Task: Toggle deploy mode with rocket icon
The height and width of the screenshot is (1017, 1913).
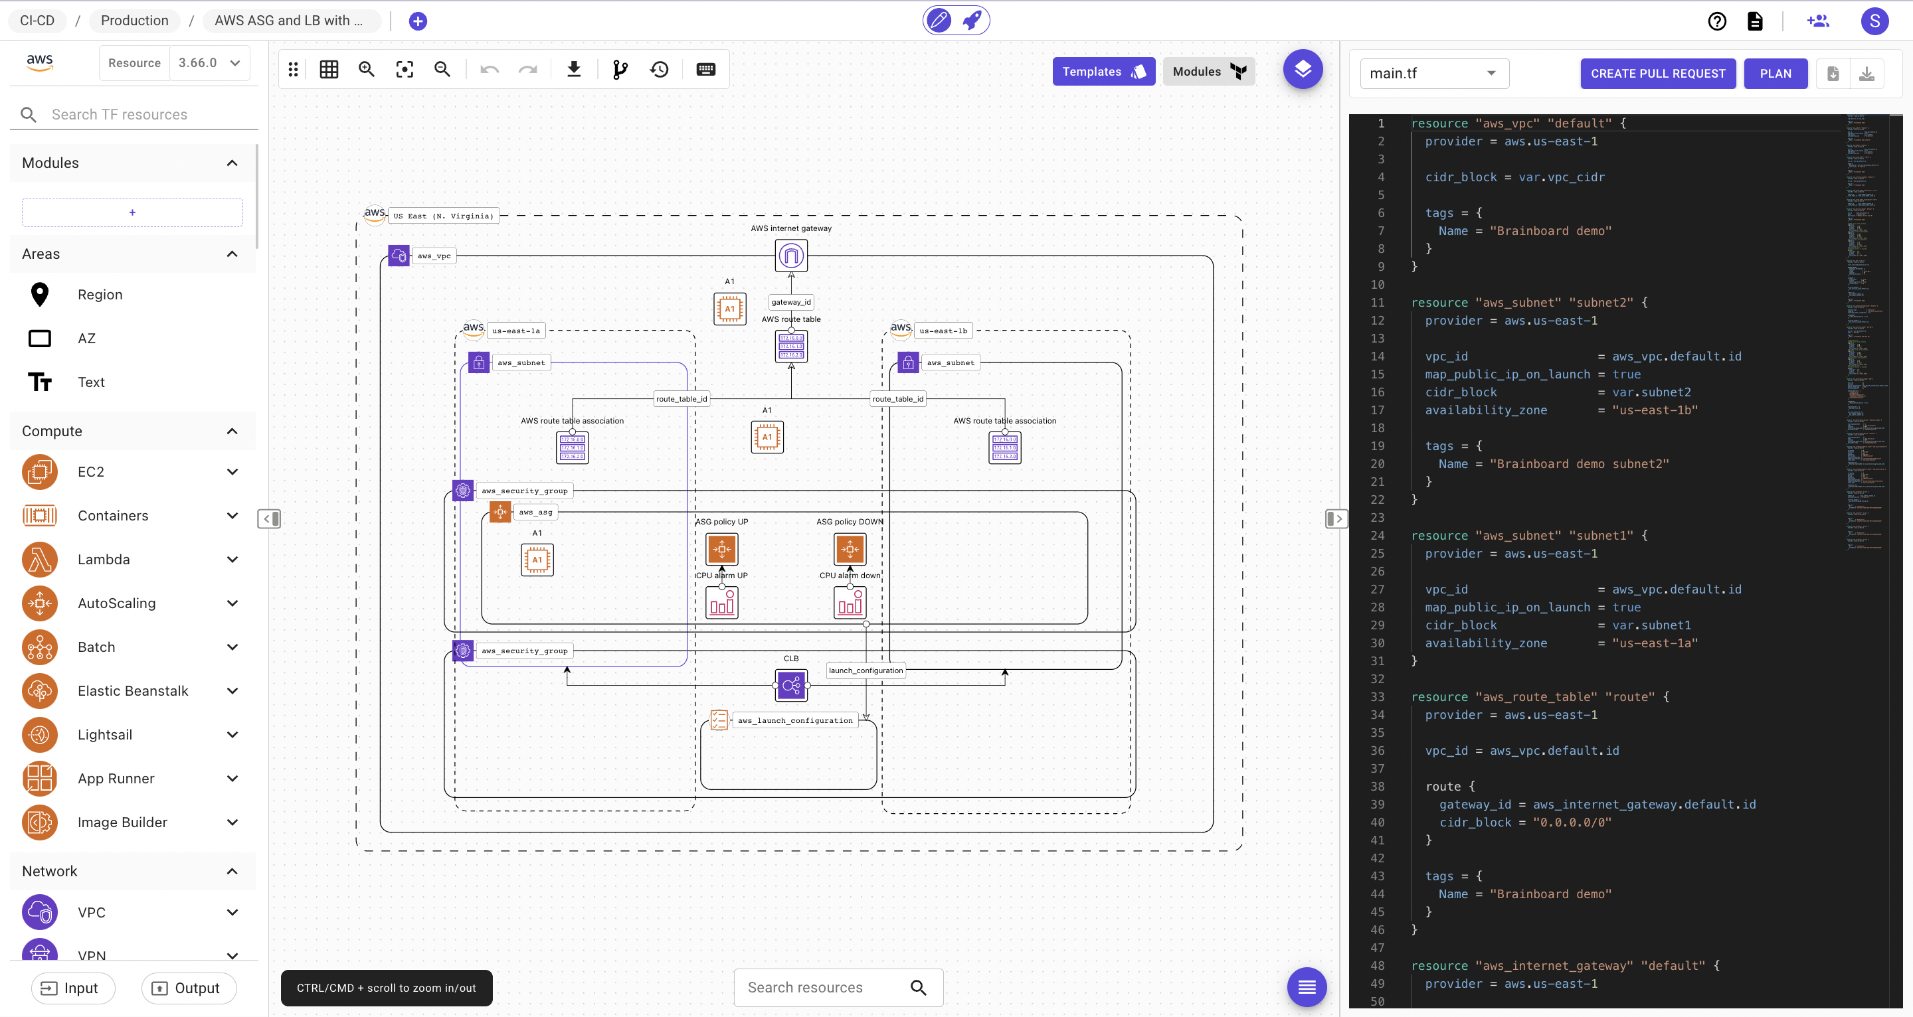Action: (973, 20)
